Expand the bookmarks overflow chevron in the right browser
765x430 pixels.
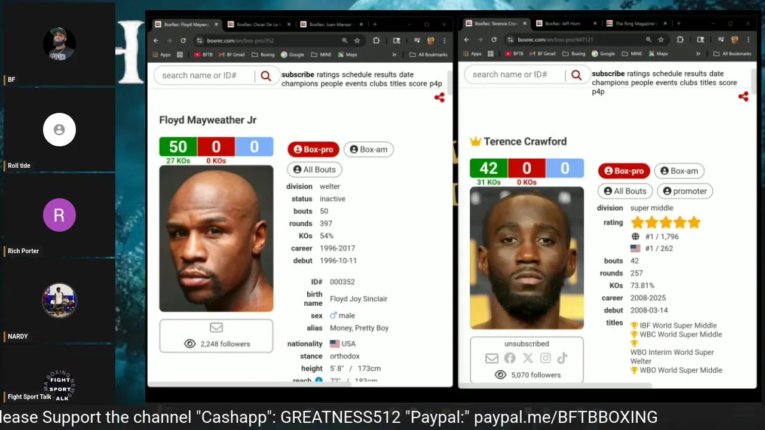(697, 53)
